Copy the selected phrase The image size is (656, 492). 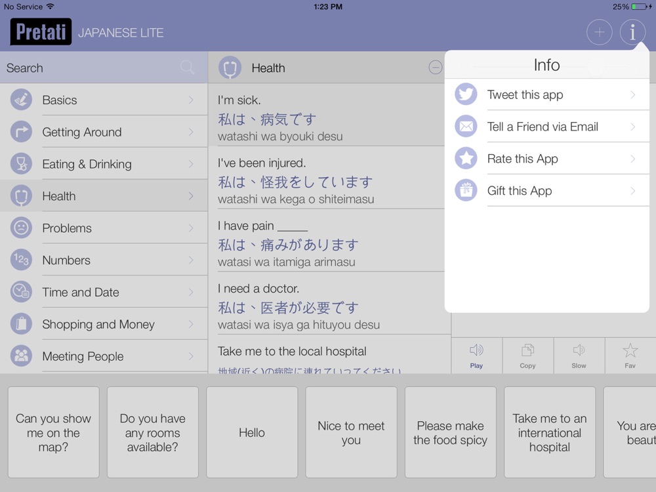(527, 356)
